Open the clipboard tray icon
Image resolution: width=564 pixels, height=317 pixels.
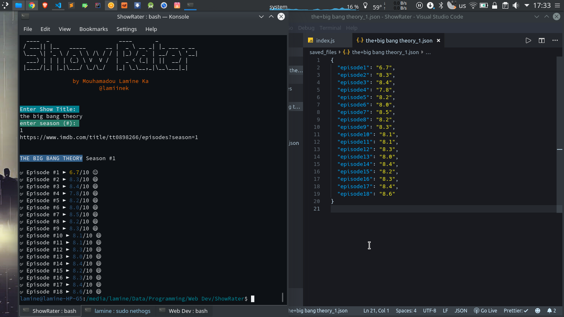[505, 5]
